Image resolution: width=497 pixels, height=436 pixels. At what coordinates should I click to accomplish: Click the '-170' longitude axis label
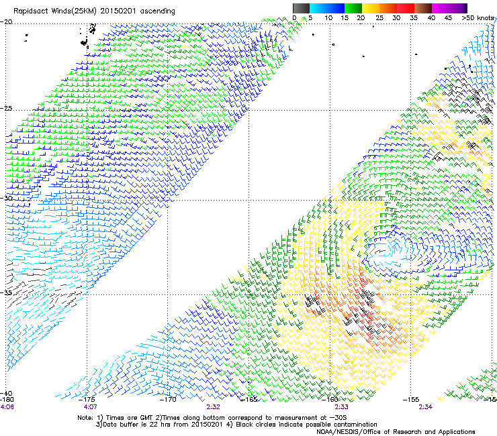168,400
